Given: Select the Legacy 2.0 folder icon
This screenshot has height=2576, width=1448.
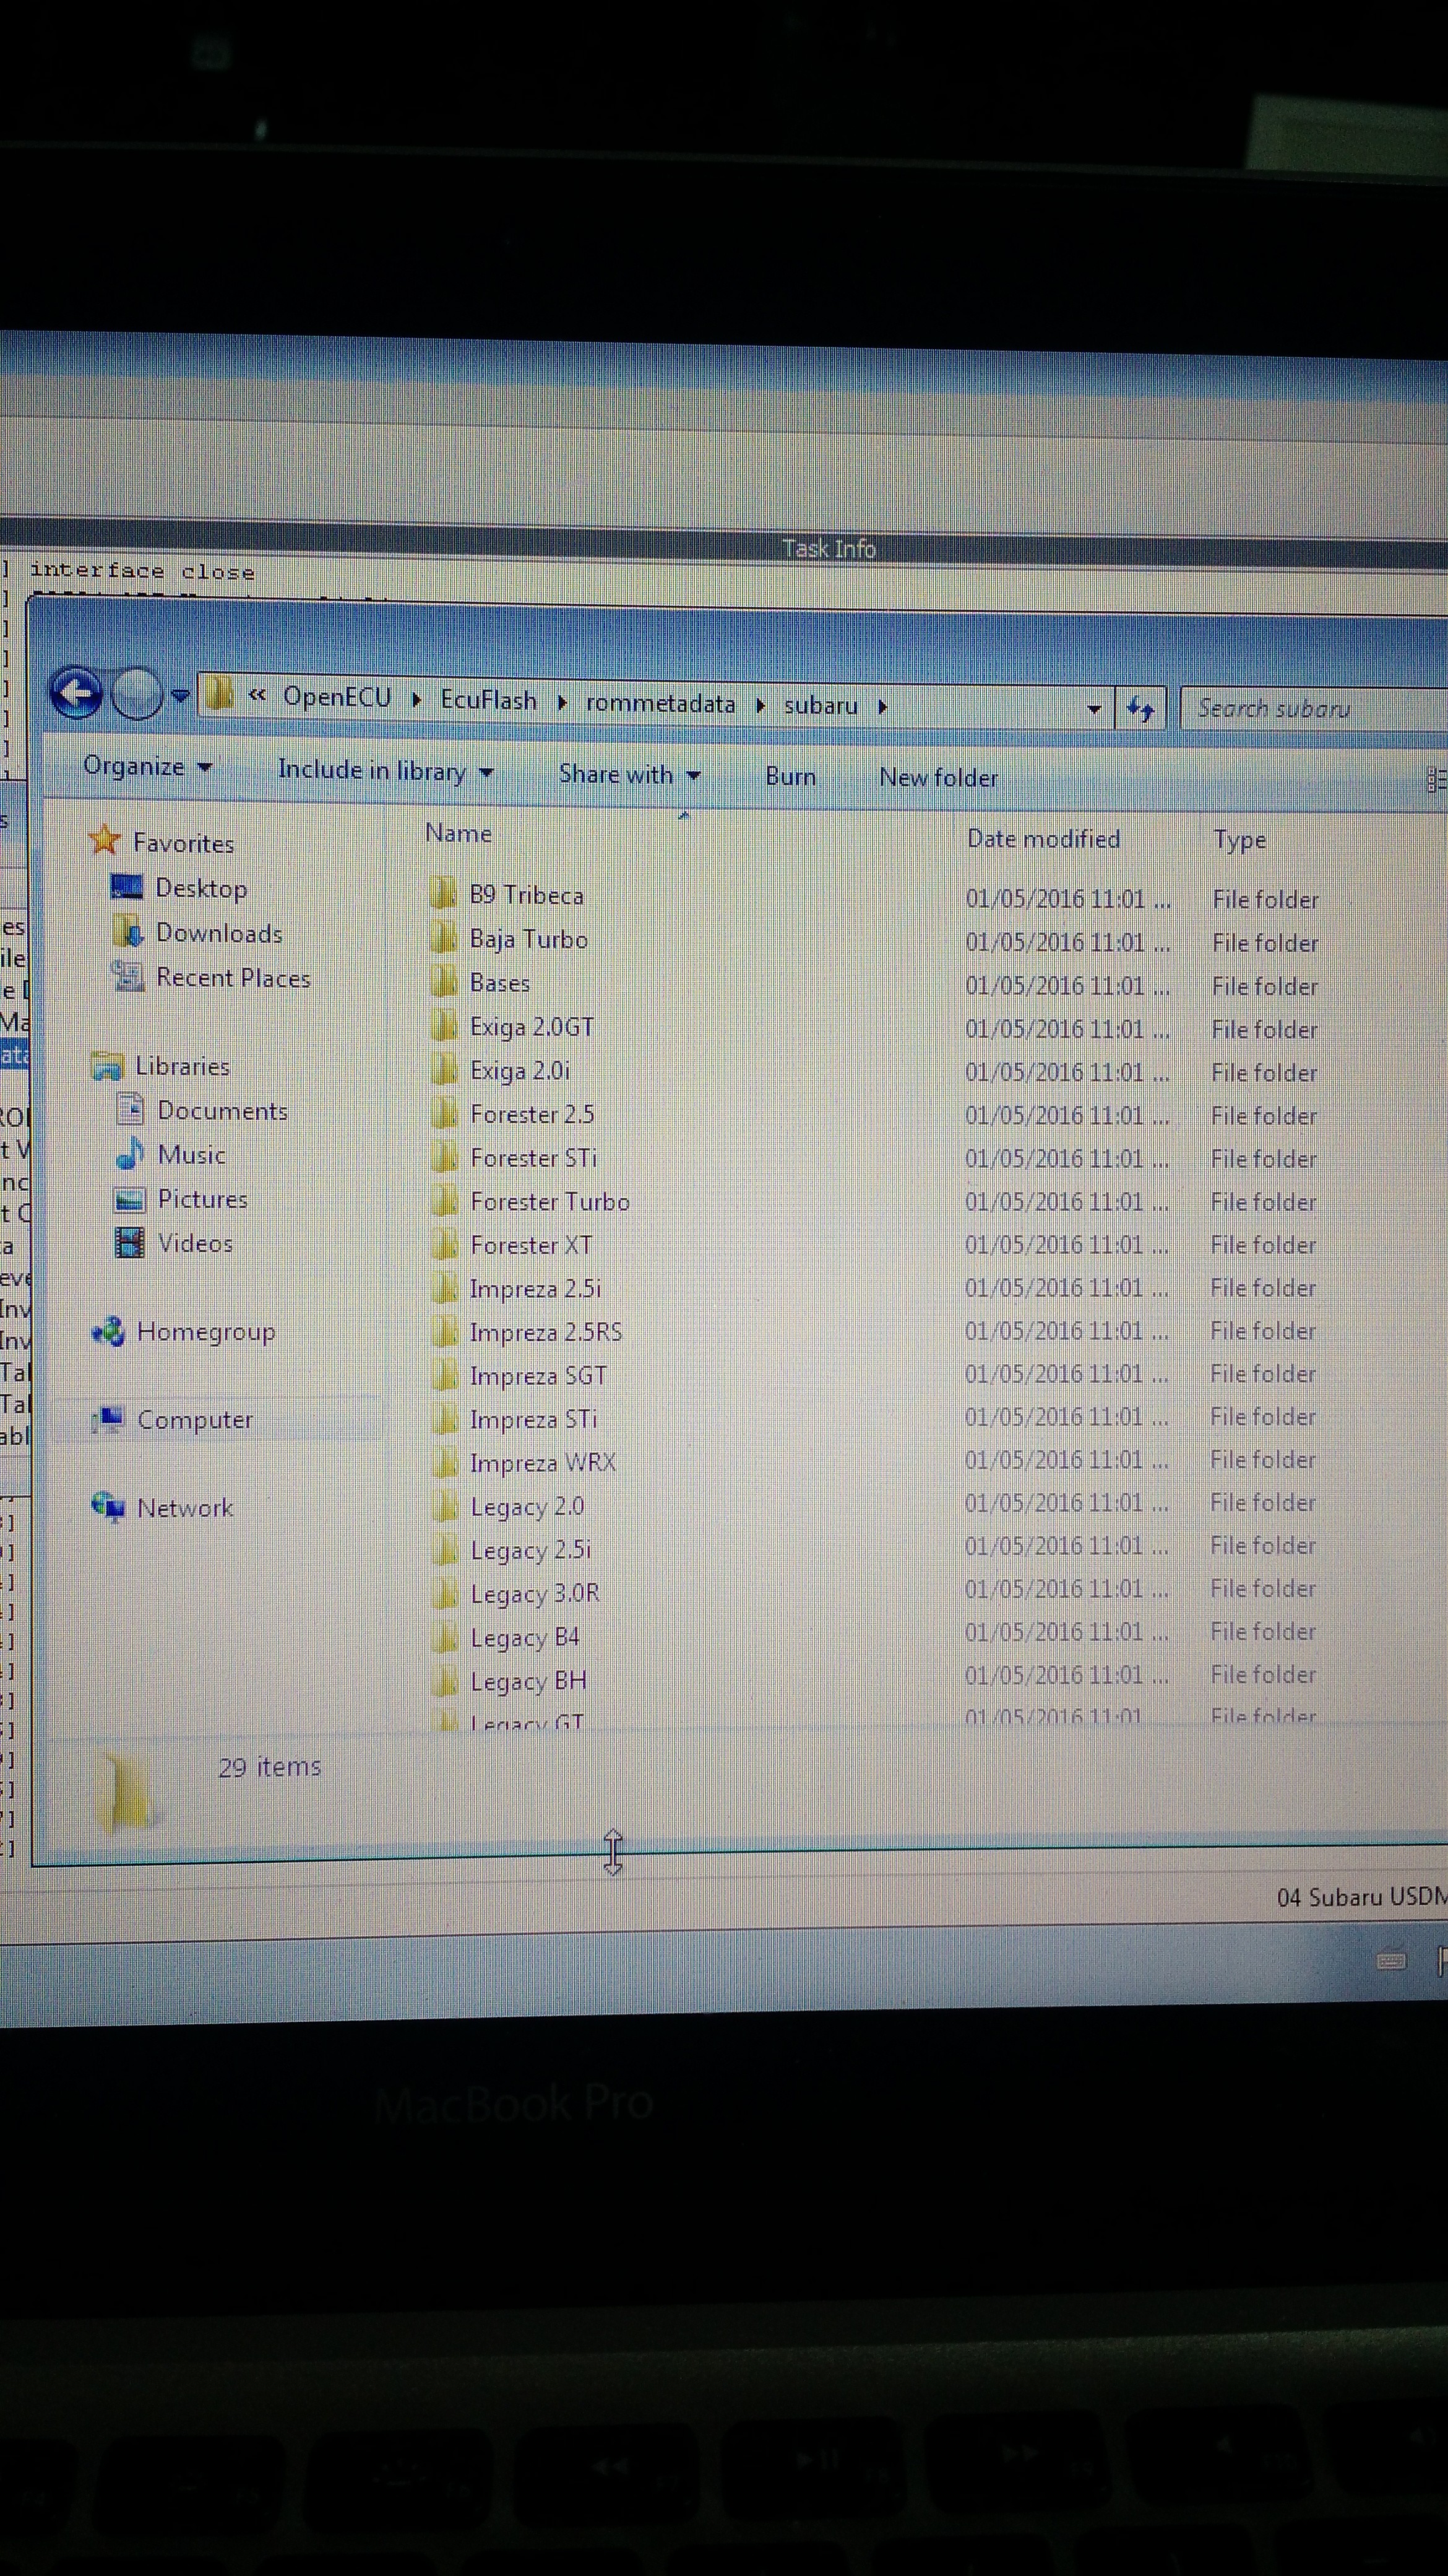Looking at the screenshot, I should tap(446, 1506).
